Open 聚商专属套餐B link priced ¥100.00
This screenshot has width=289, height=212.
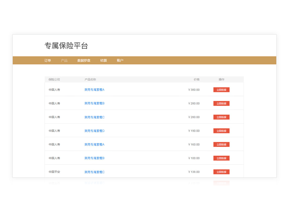click(x=94, y=158)
